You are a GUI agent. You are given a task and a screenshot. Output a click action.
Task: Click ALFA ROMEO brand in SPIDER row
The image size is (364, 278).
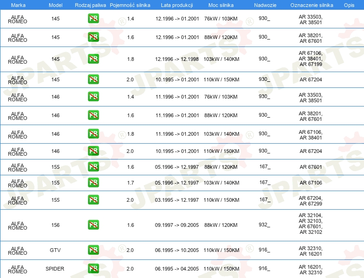click(x=17, y=270)
